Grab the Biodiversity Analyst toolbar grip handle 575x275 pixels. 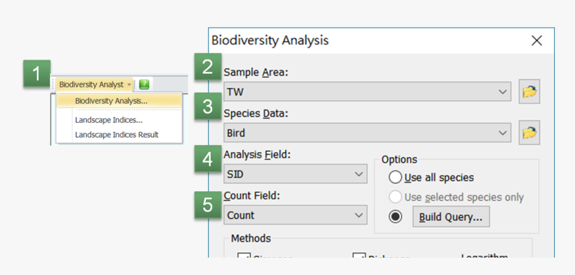point(53,84)
